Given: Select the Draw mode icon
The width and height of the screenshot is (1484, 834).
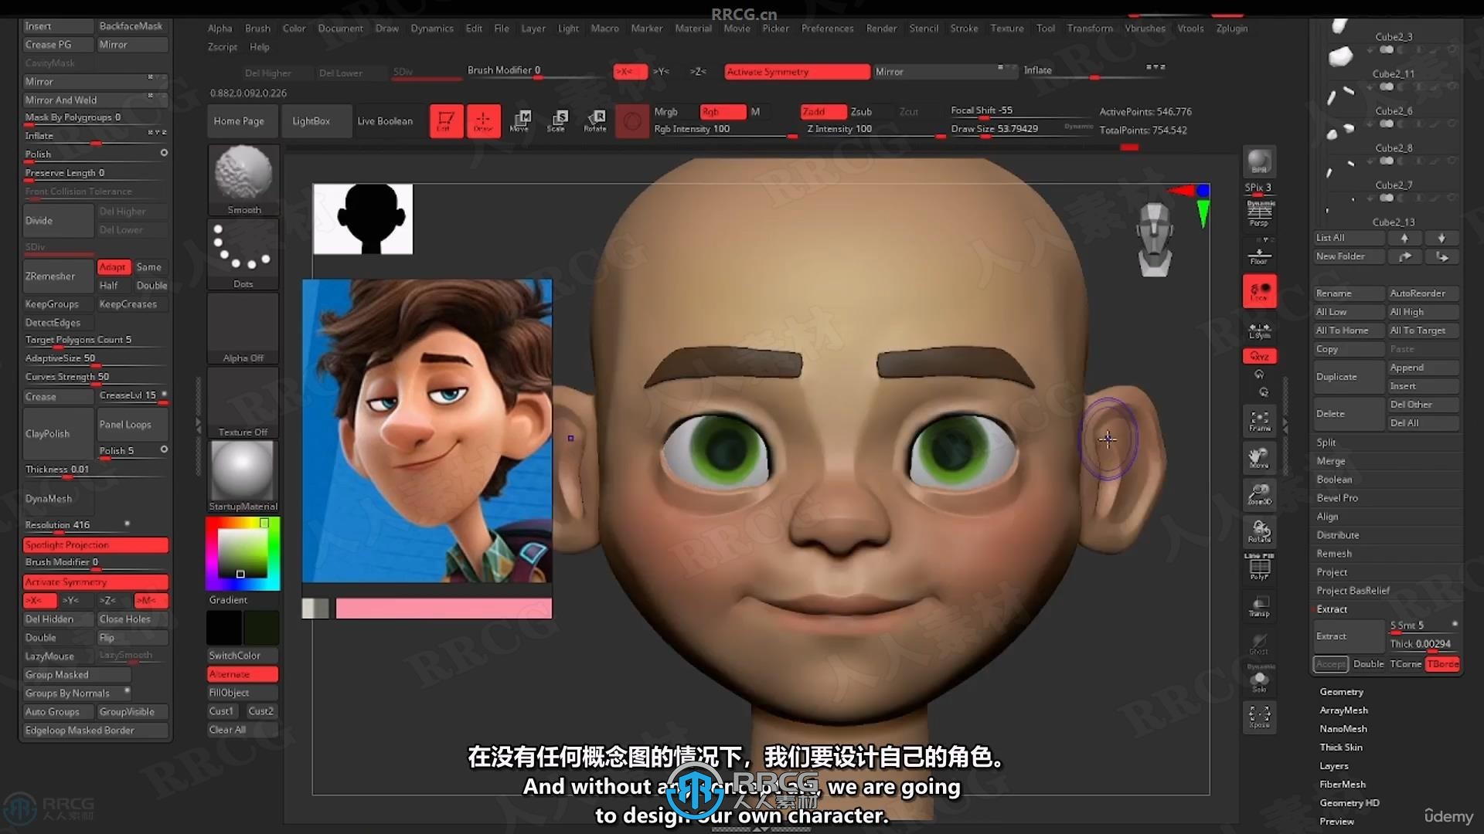Looking at the screenshot, I should (x=483, y=121).
